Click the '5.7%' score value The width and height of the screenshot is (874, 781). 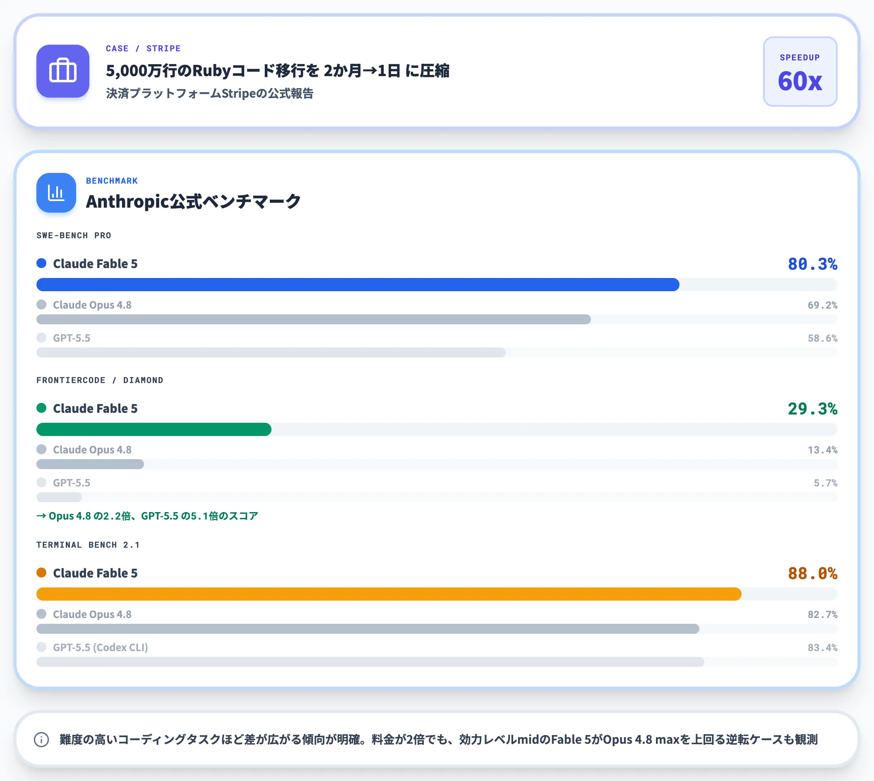pyautogui.click(x=825, y=483)
